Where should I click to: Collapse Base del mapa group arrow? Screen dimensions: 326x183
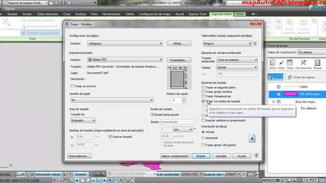(x=273, y=102)
